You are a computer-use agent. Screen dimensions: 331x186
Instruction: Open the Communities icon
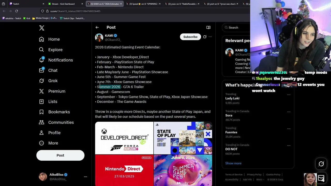[x=41, y=122]
